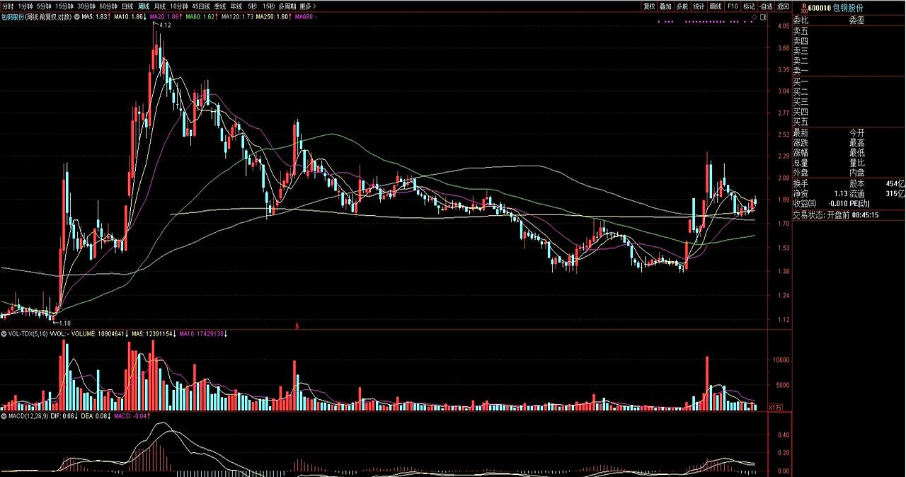Expand the VOL-TDX indicator dropdown arrow
Viewport: 906px width, 477px height.
4,333
